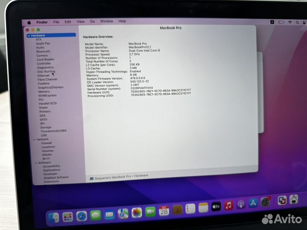
Task: Open the keyboard input source menu
Action: tap(272, 22)
